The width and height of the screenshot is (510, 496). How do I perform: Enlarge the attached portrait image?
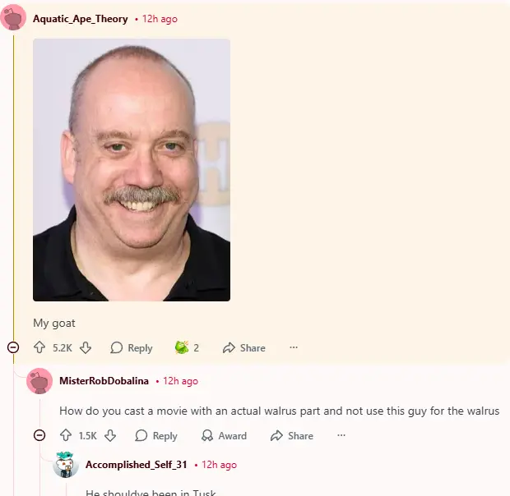click(132, 170)
